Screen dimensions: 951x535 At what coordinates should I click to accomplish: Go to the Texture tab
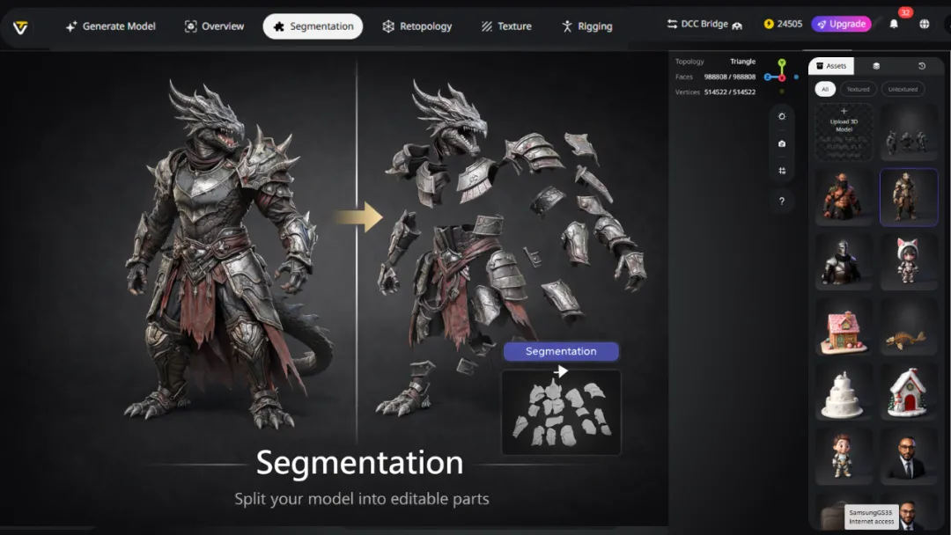(506, 26)
